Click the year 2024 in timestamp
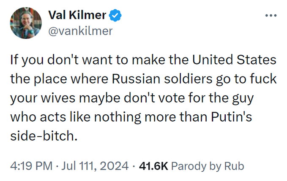Screen dimensions: 287x181 pyautogui.click(x=113, y=166)
